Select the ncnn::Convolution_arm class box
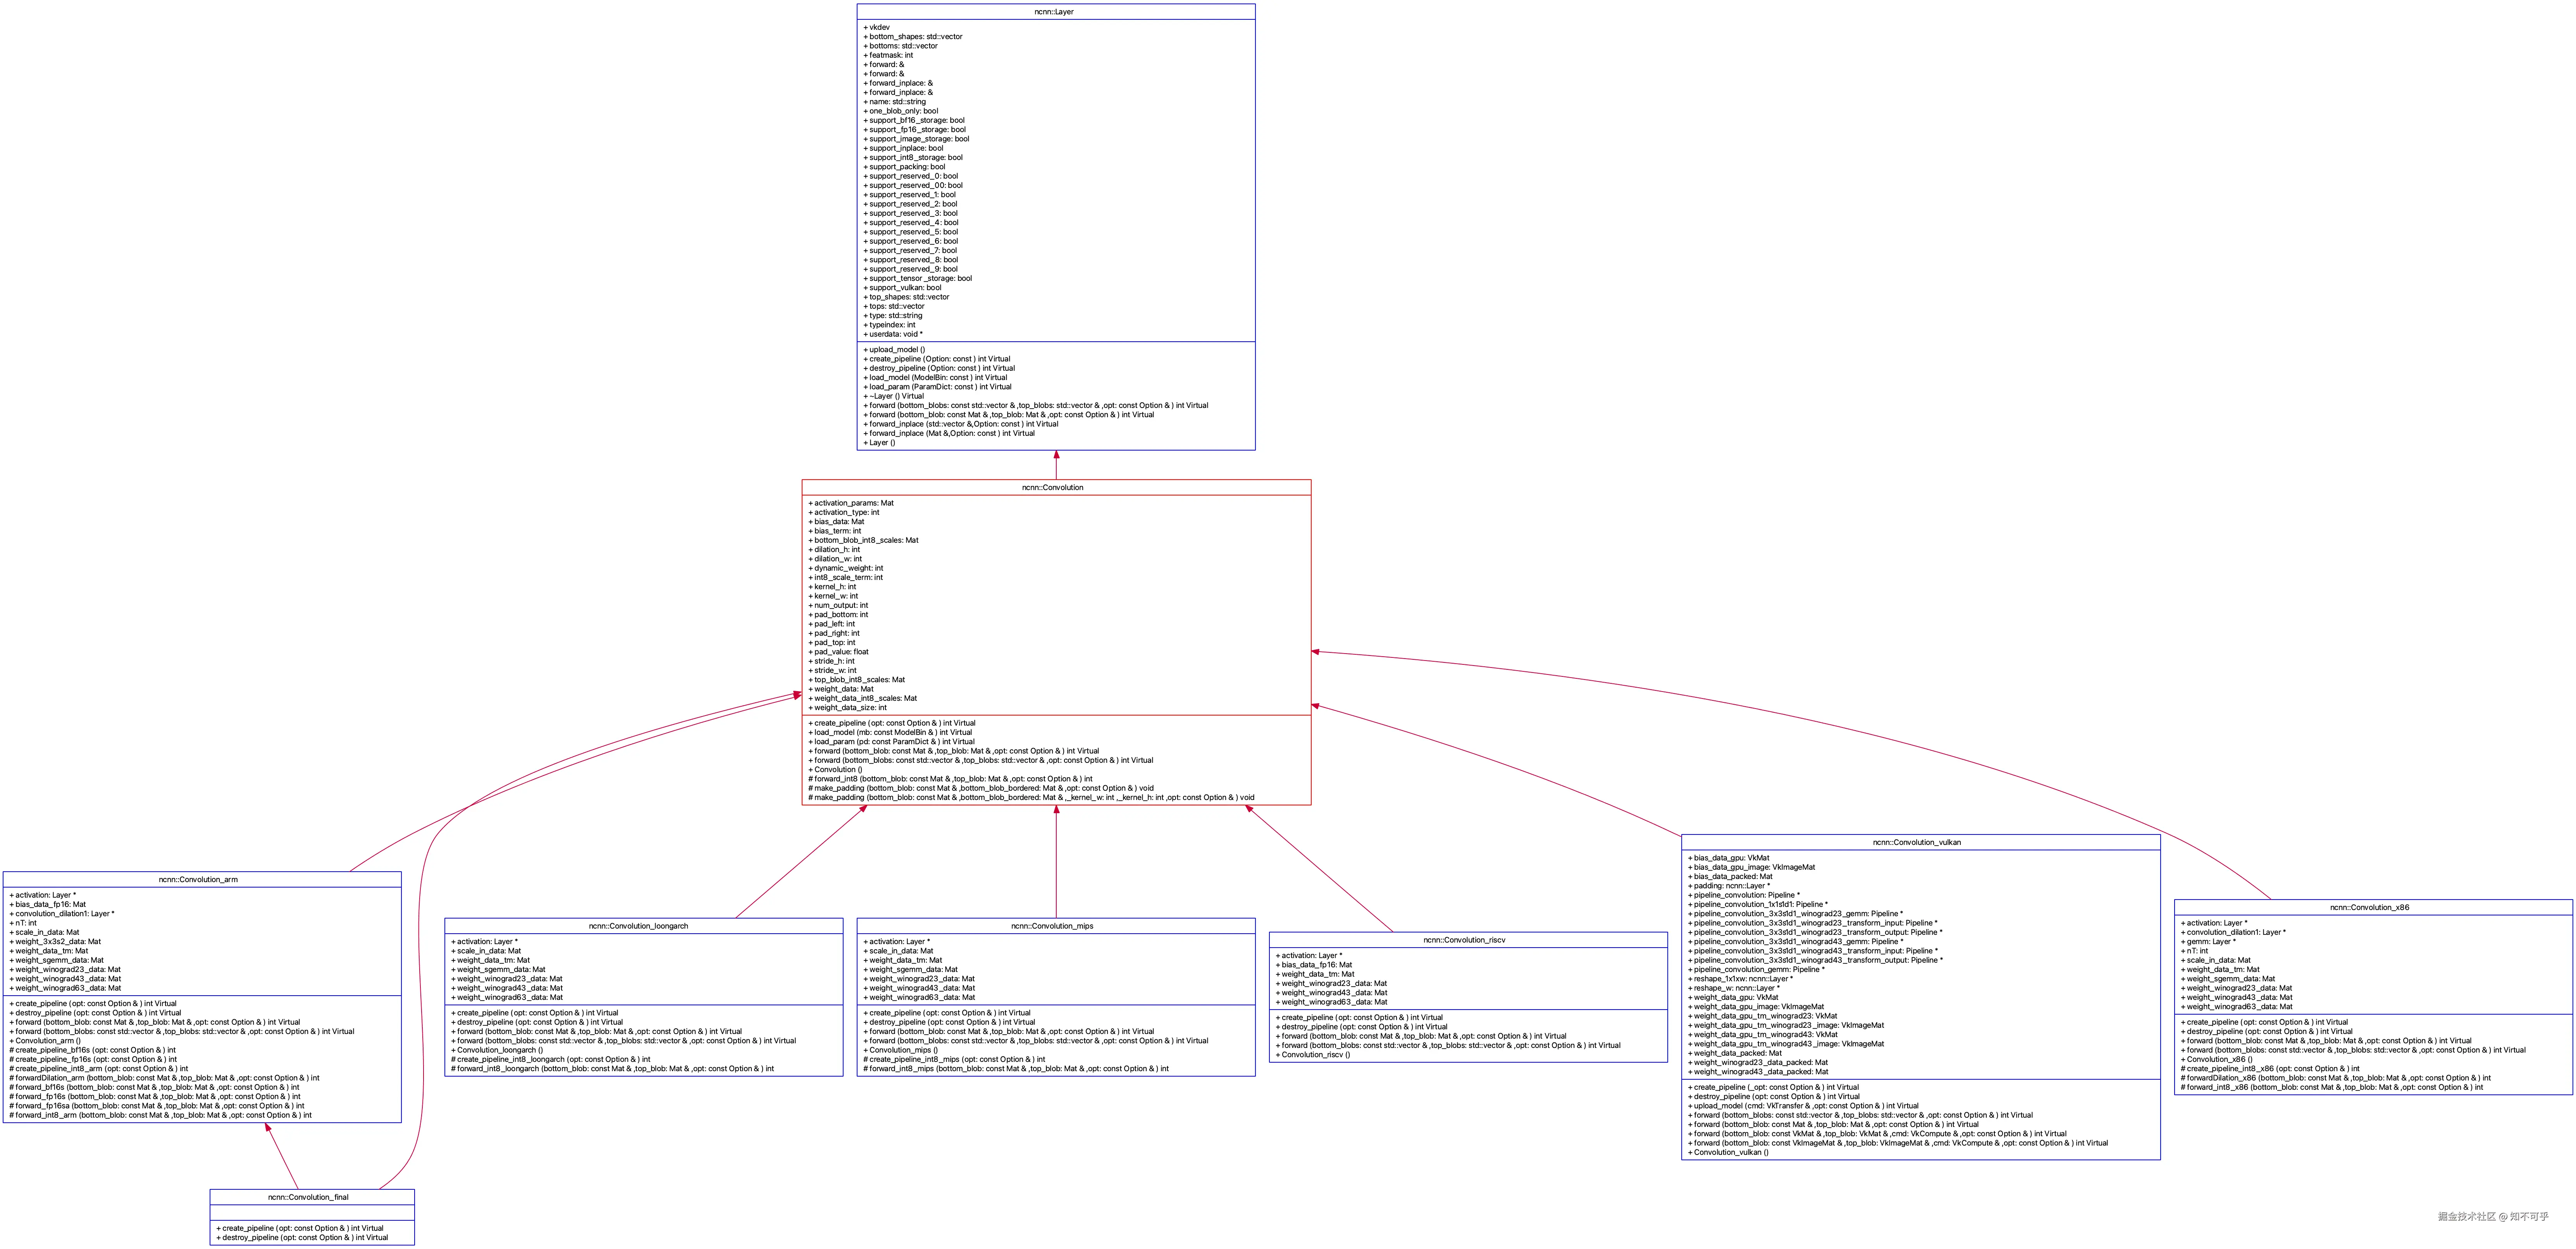Viewport: 2576px width, 1249px height. (200, 995)
